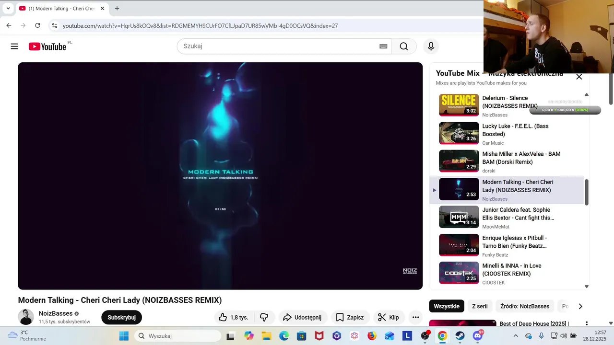Open site information icon in address bar
Viewport: 614px width, 345px height.
[55, 25]
